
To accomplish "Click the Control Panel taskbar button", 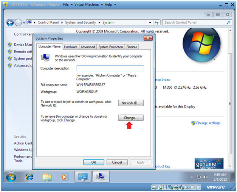I will click(x=83, y=177).
